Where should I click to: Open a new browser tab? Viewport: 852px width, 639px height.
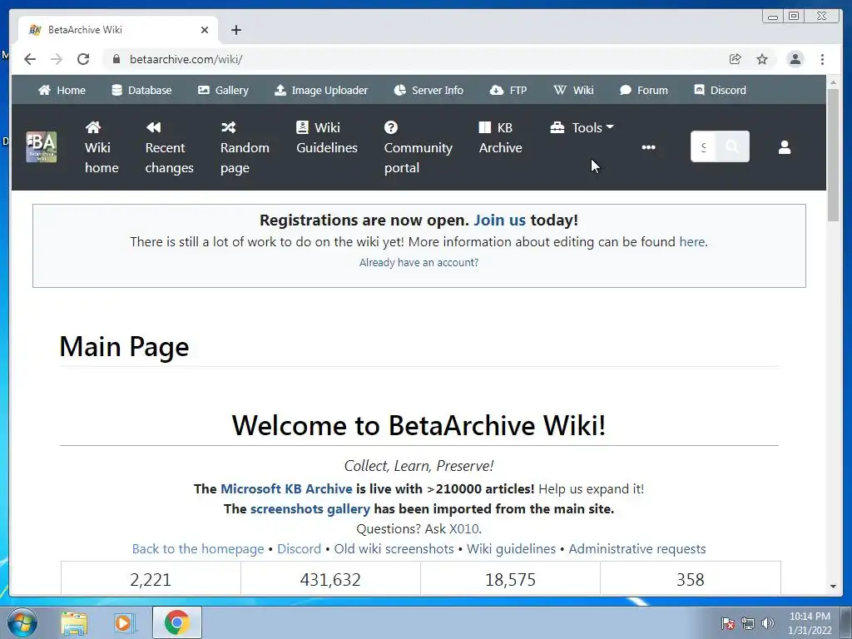235,30
